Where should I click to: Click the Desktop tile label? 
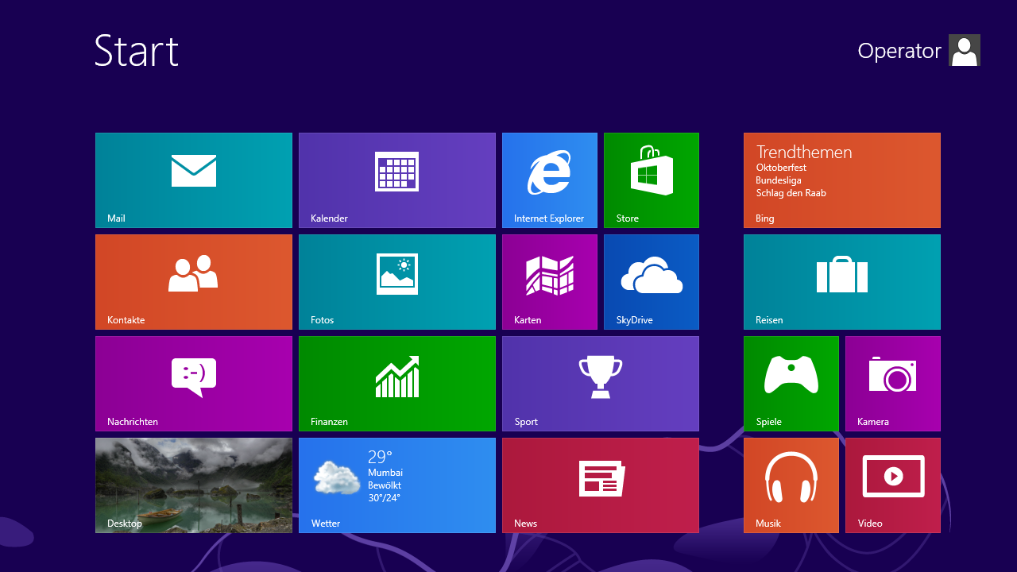click(125, 524)
